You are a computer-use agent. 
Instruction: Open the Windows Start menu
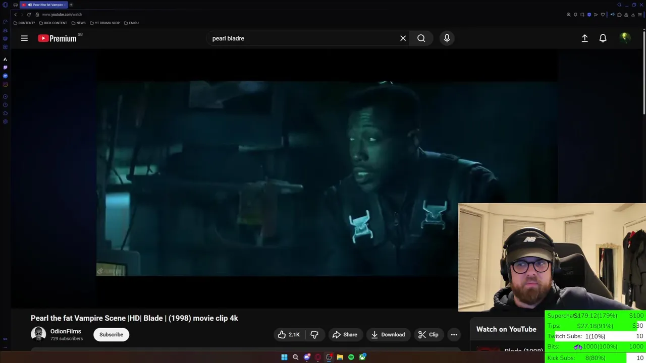pos(284,357)
